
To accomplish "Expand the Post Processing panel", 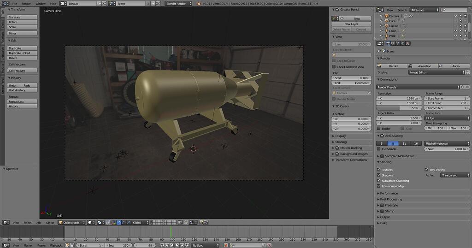I will (x=390, y=199).
